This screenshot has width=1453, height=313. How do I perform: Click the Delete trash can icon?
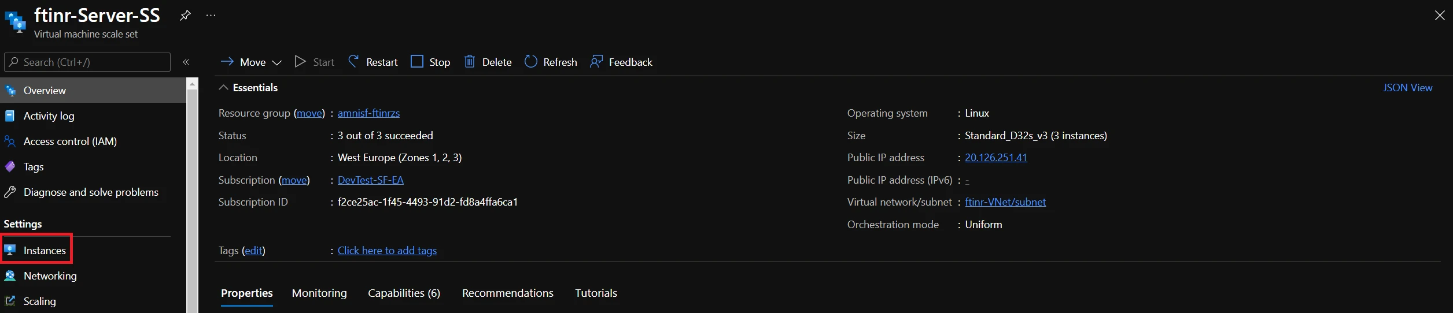pos(470,61)
